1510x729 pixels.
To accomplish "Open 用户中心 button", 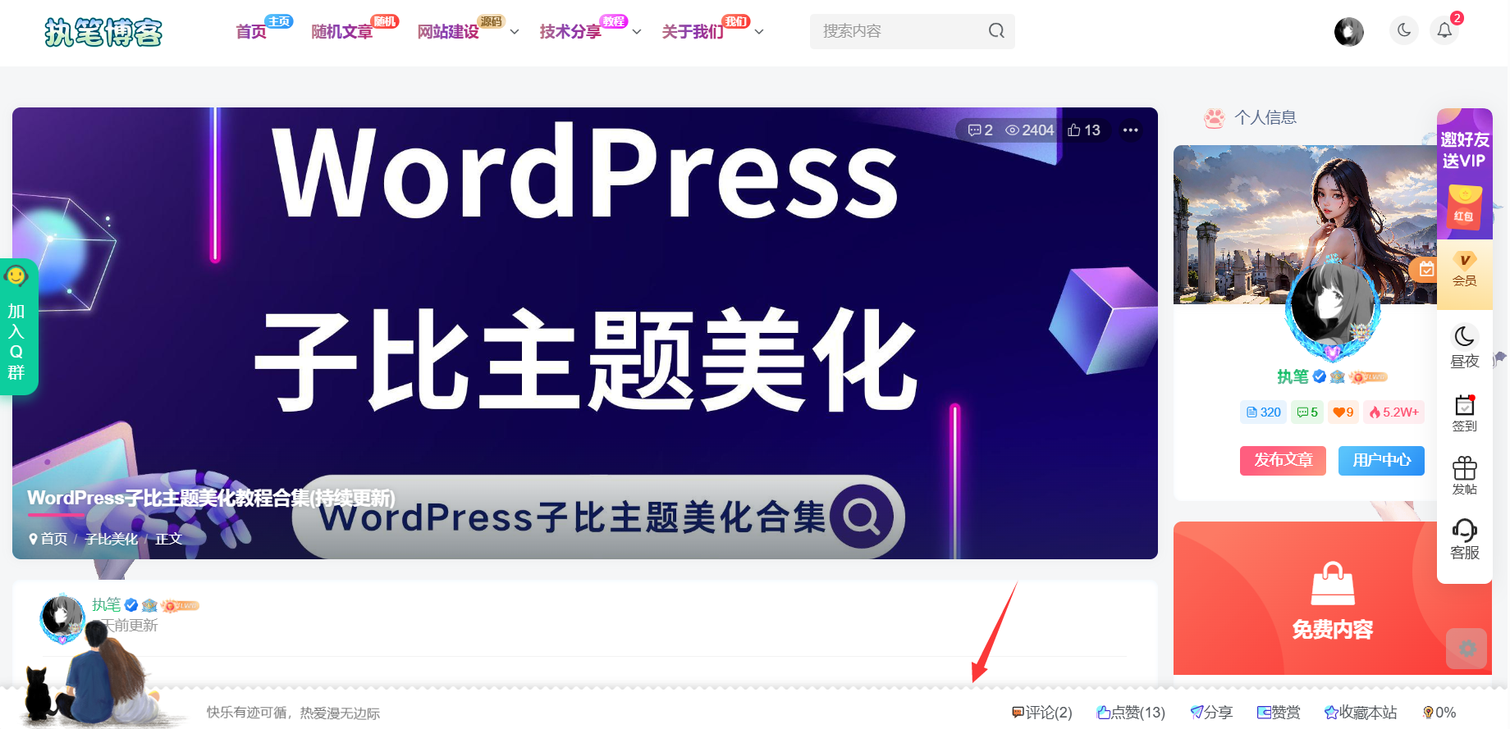I will (1381, 460).
